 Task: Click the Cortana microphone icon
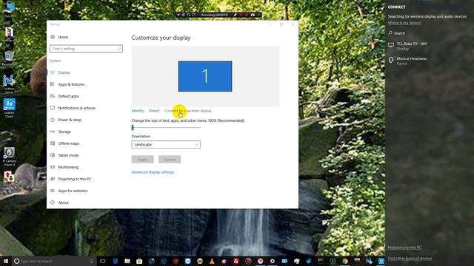point(92,261)
